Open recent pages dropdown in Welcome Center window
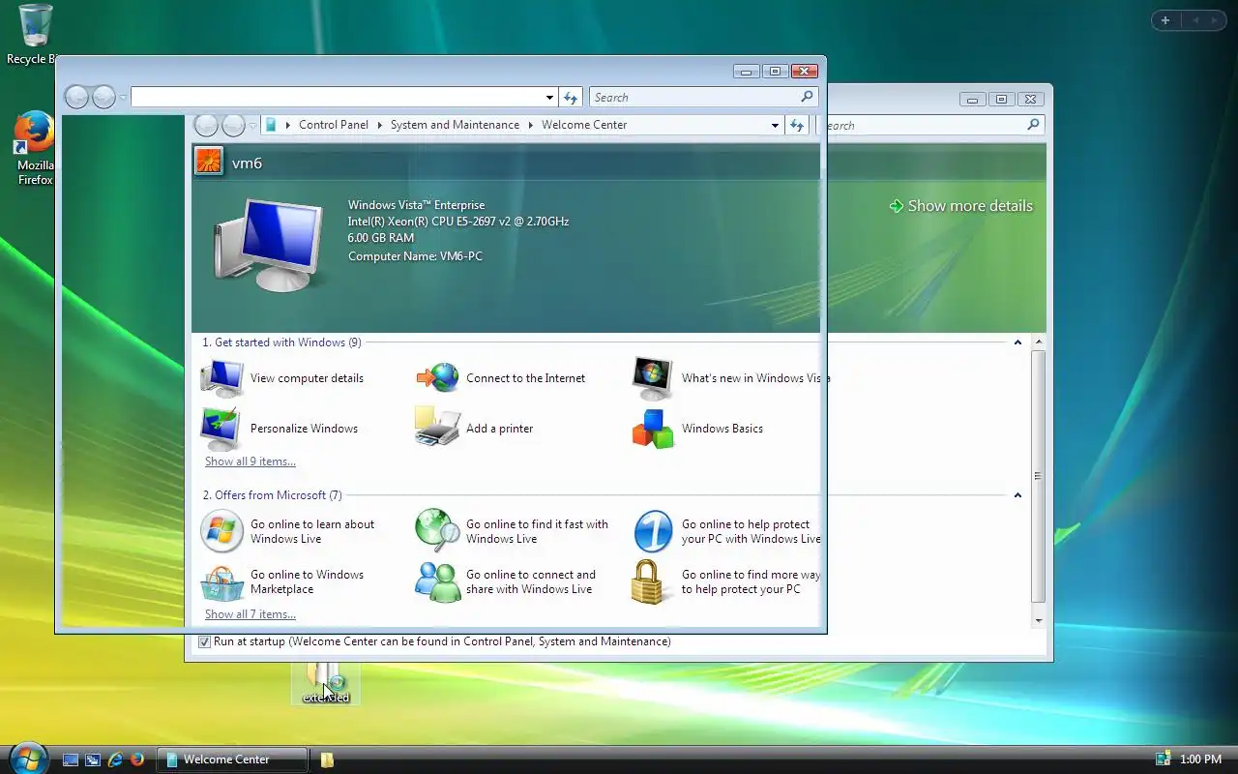1238x774 pixels. pos(252,126)
